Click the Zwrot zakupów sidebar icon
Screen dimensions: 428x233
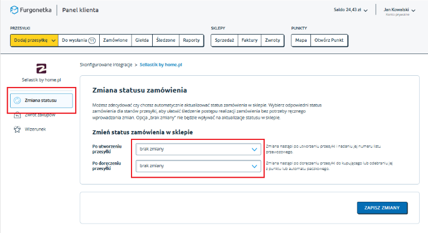[x=17, y=115]
